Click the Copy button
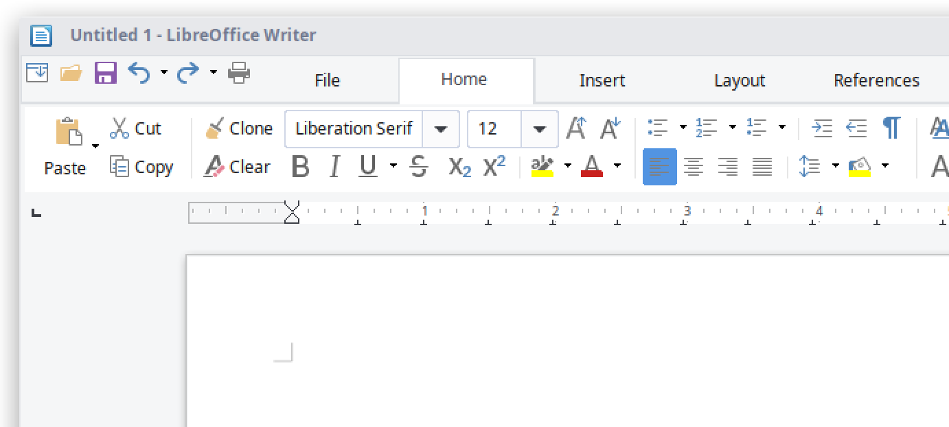This screenshot has width=949, height=427. point(141,167)
